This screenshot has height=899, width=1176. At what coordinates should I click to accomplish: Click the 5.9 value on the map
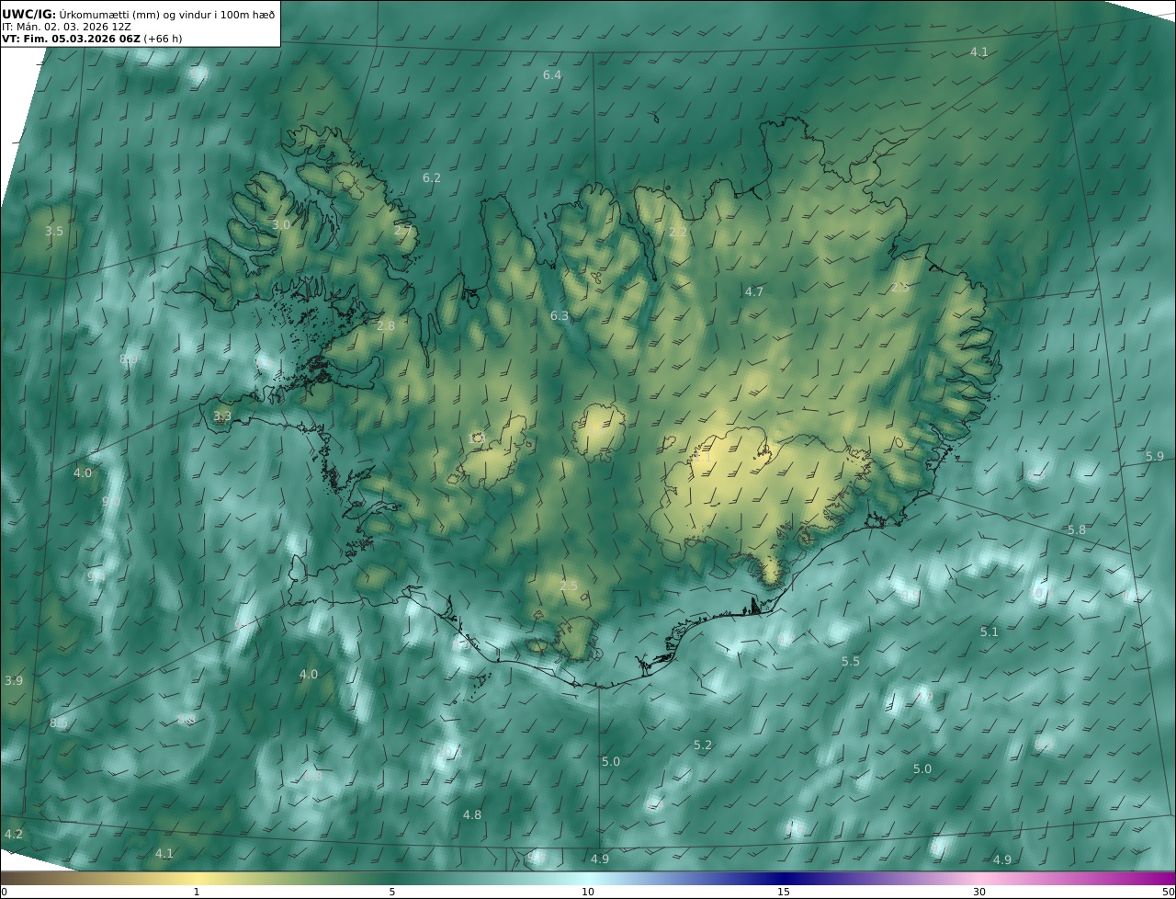tap(1155, 456)
